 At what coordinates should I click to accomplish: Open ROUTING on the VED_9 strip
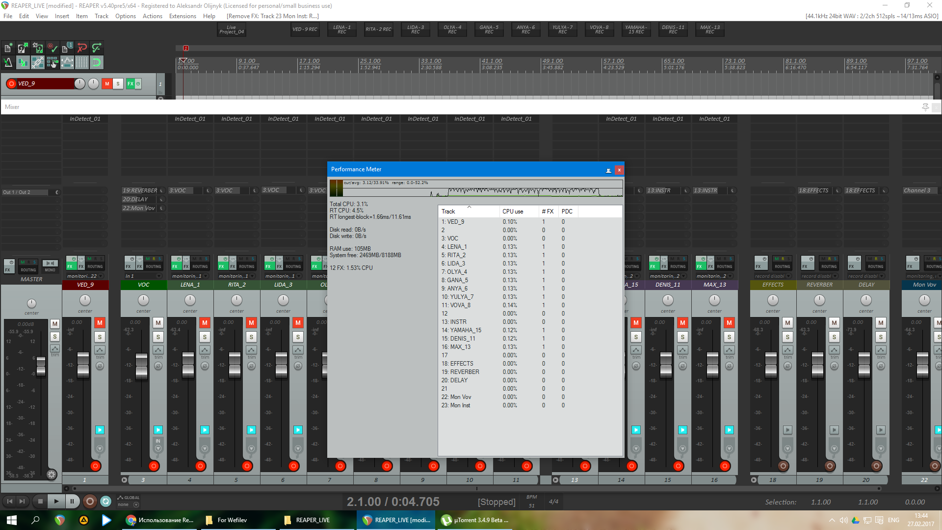95,266
